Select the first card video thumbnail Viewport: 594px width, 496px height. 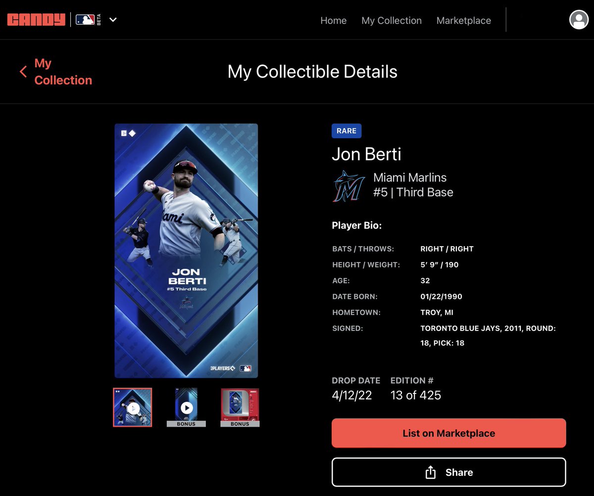(x=133, y=407)
